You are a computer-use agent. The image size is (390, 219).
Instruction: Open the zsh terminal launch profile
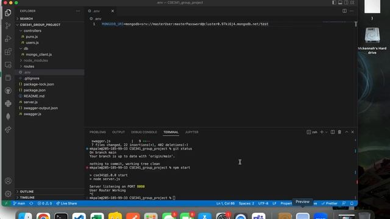tap(312, 132)
